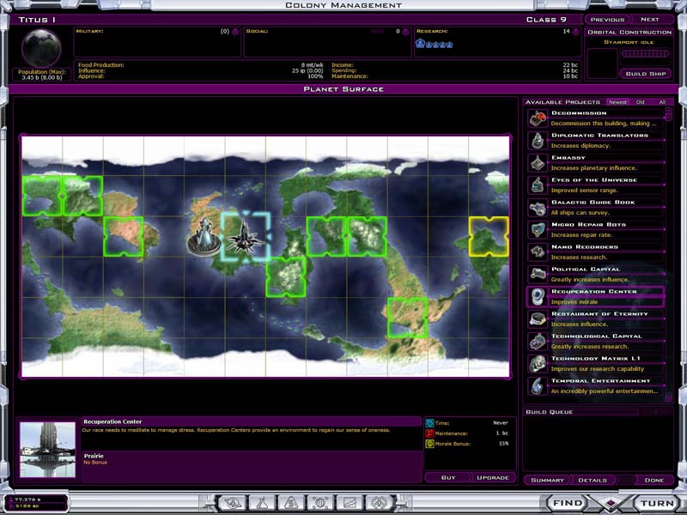Click the projects list scroll-down arrow
Image resolution: width=687 pixels, height=515 pixels.
[x=669, y=398]
